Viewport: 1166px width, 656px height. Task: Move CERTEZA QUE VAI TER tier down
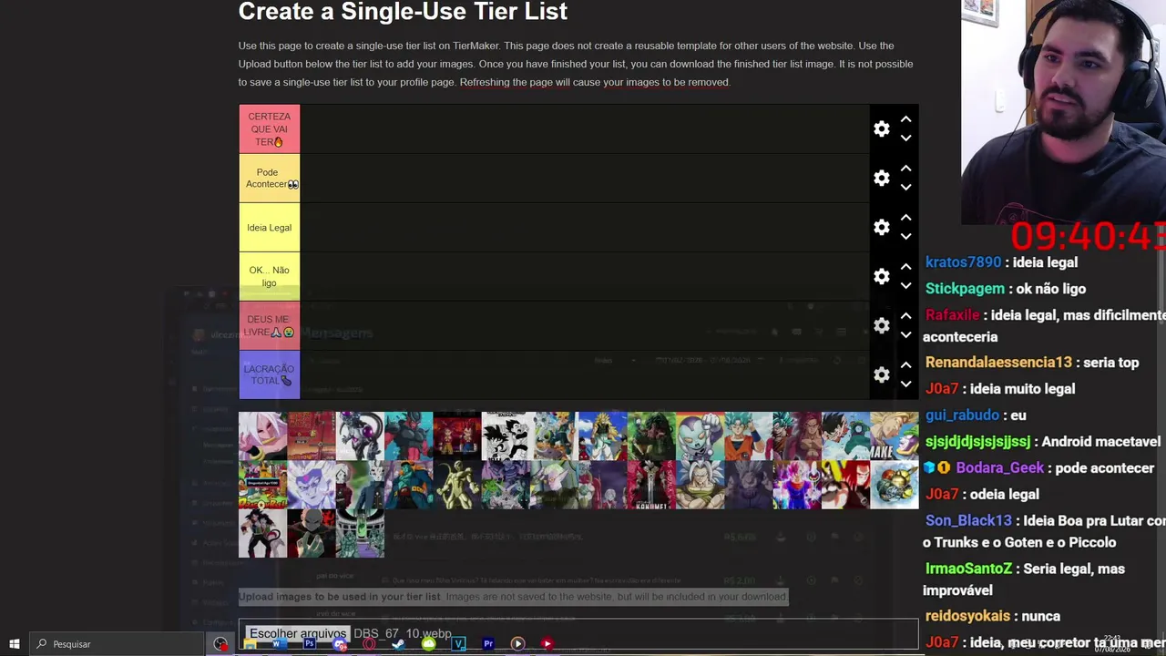[905, 138]
